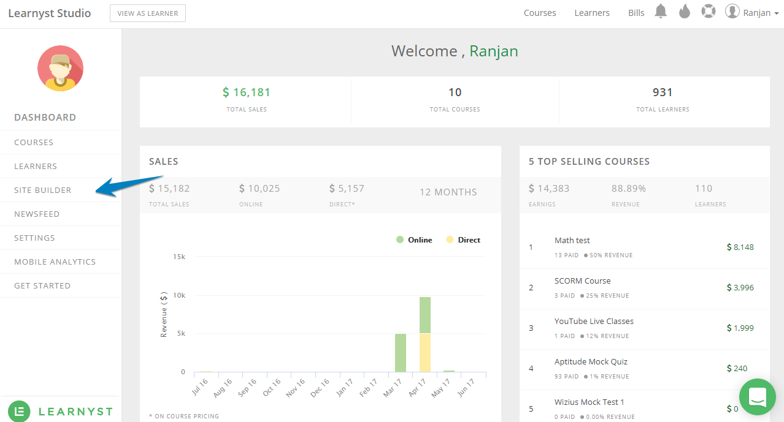Open the YouTube Live Classes course

594,322
